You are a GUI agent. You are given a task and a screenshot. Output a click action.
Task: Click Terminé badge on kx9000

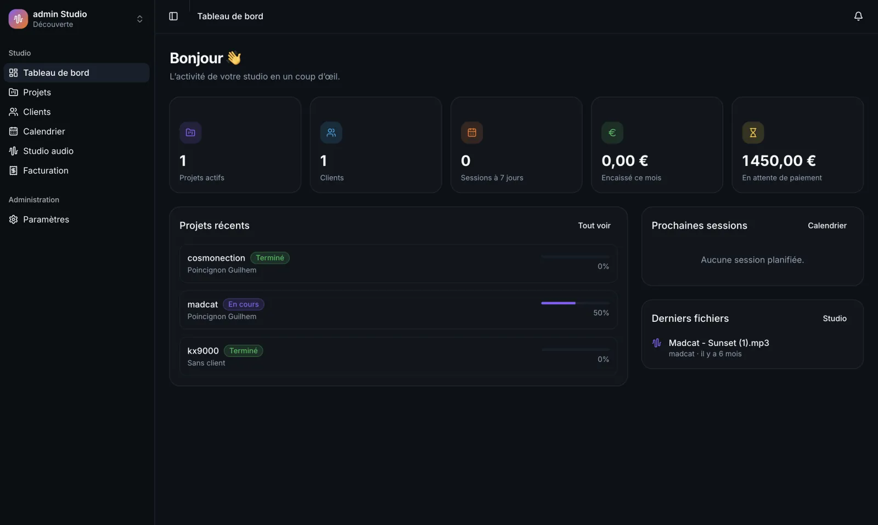click(x=244, y=351)
